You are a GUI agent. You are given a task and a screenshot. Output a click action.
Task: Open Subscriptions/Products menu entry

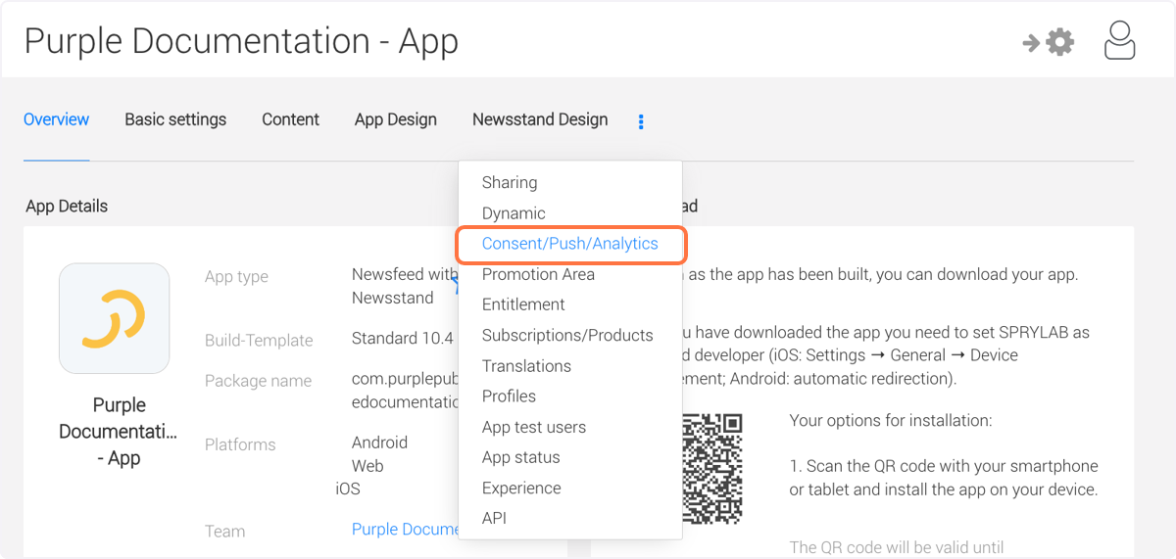click(567, 335)
